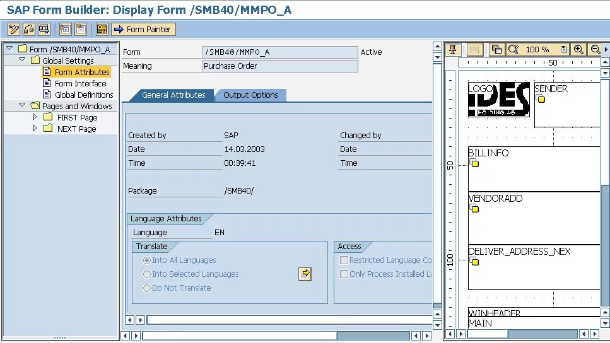Click the scroll-down arrow beside the Meaning field
This screenshot has width=610, height=343.
[437, 57]
